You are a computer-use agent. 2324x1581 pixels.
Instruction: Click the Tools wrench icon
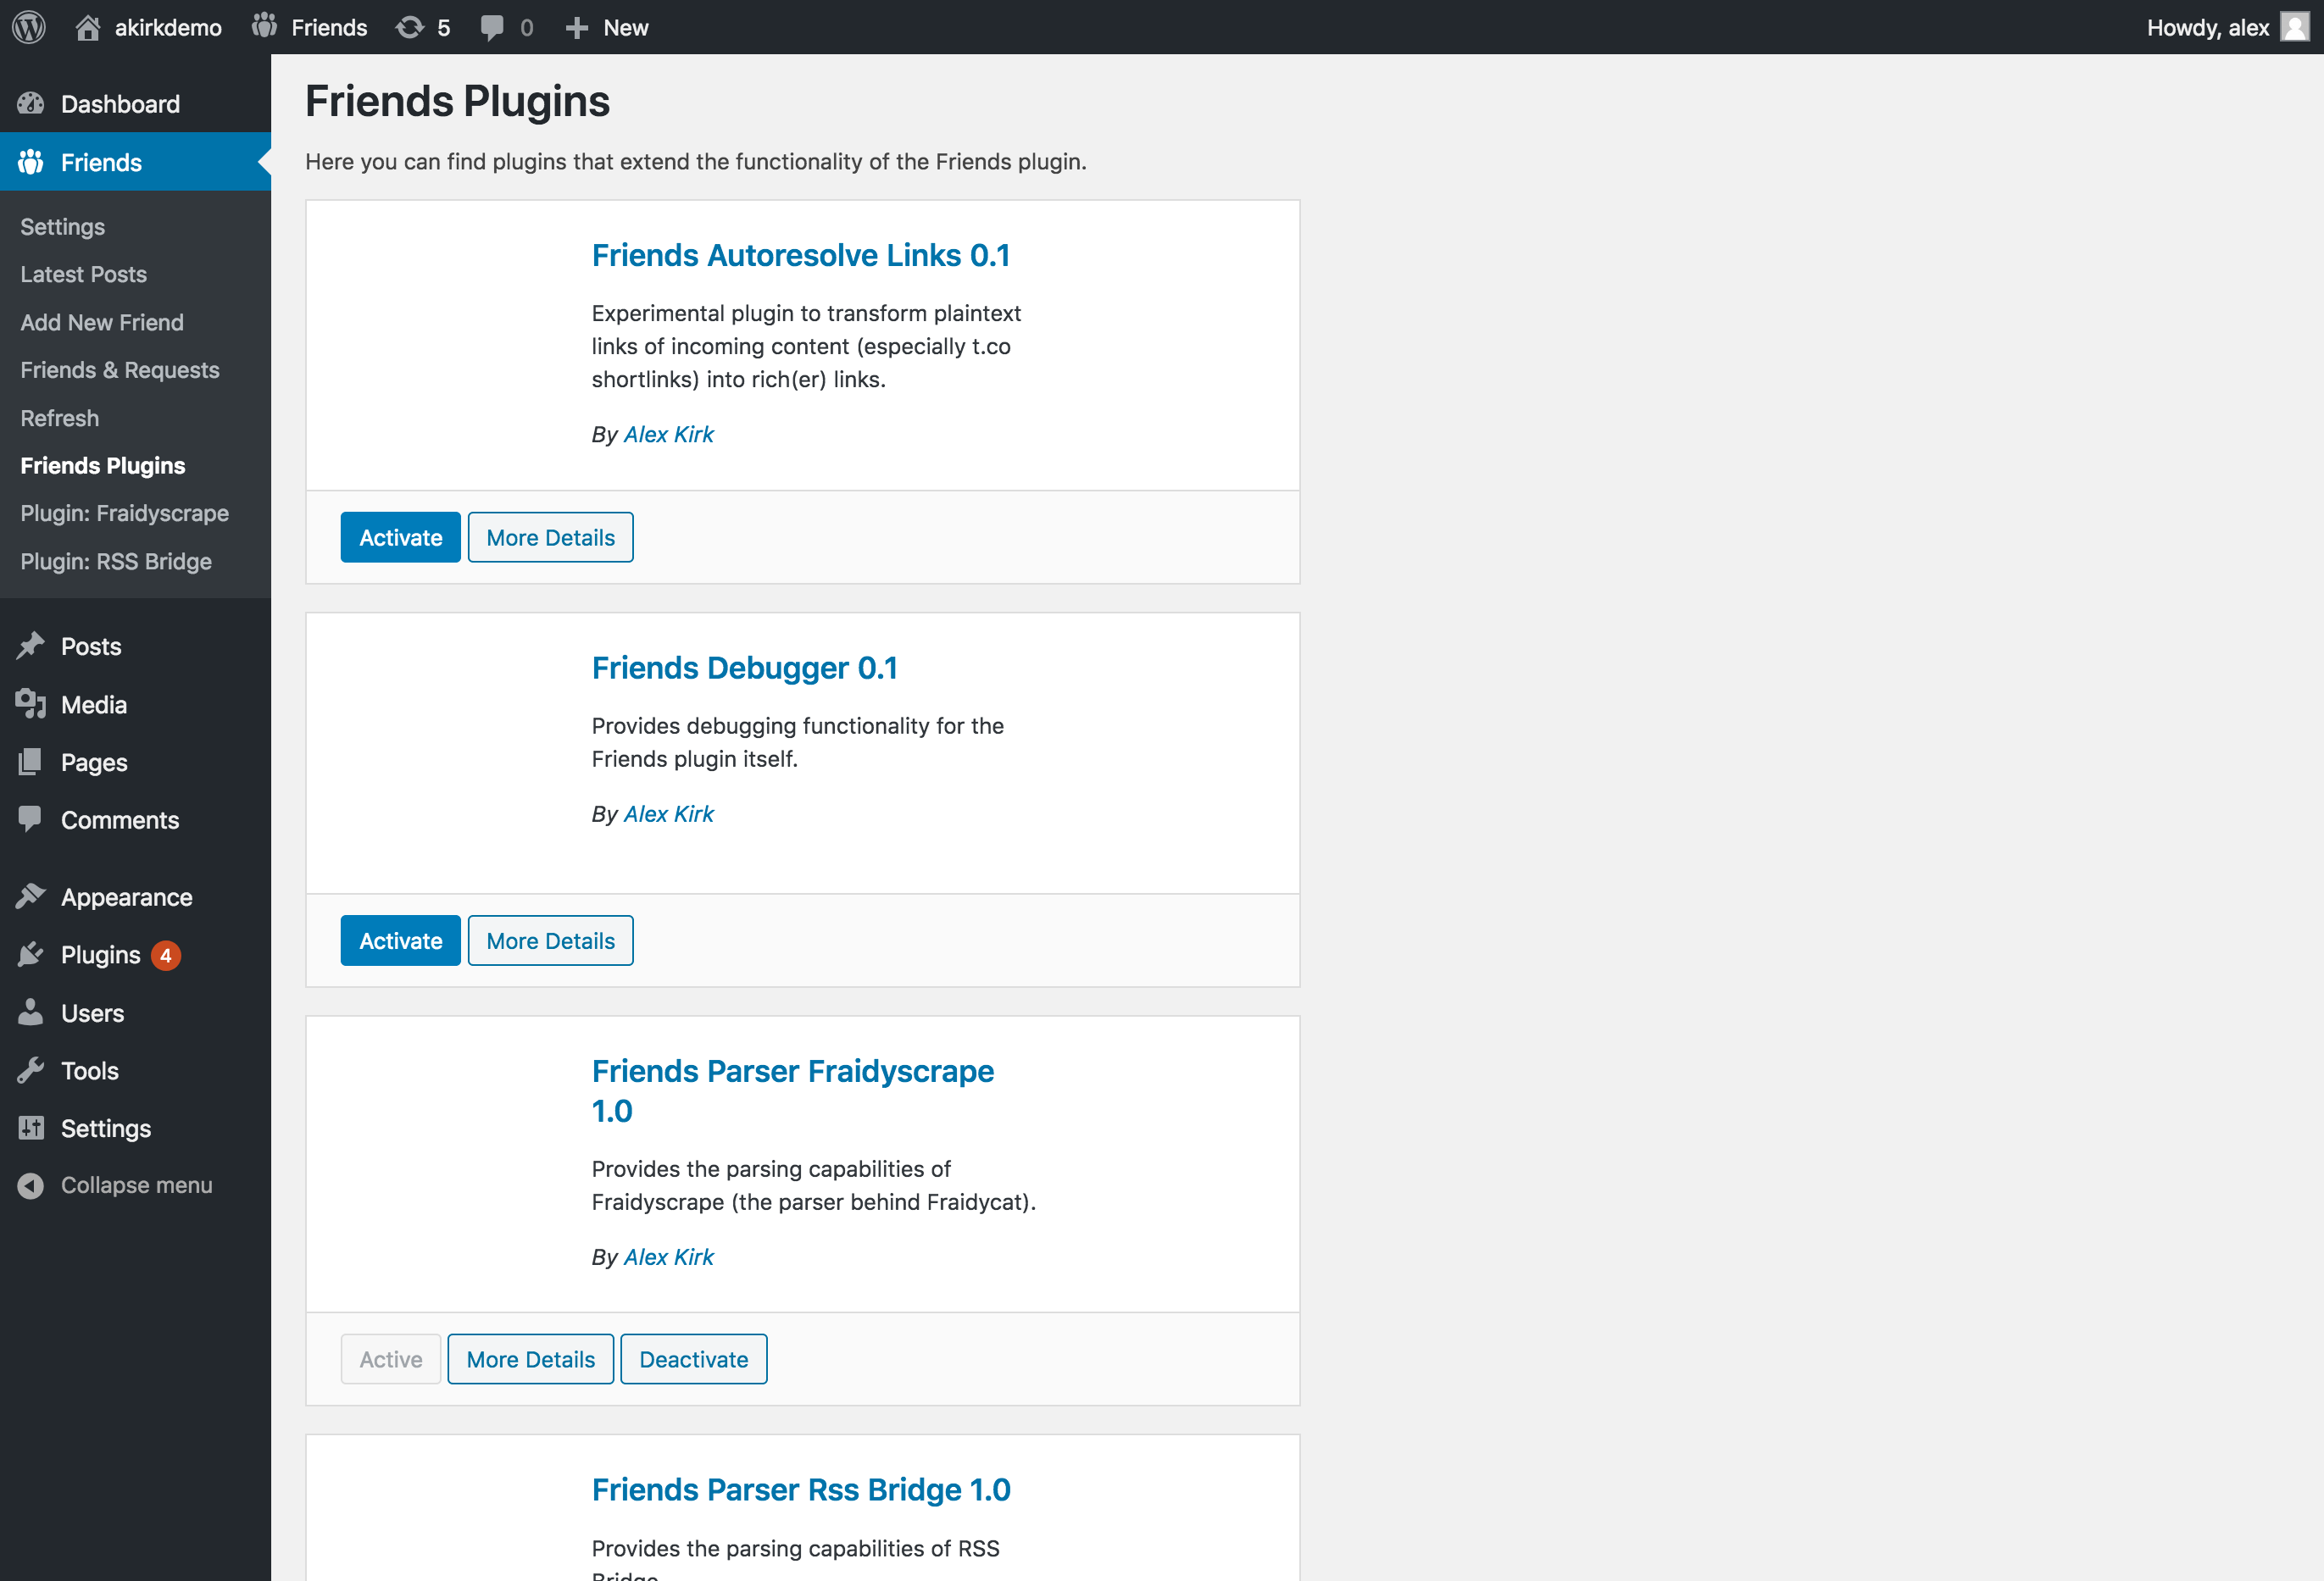31,1070
